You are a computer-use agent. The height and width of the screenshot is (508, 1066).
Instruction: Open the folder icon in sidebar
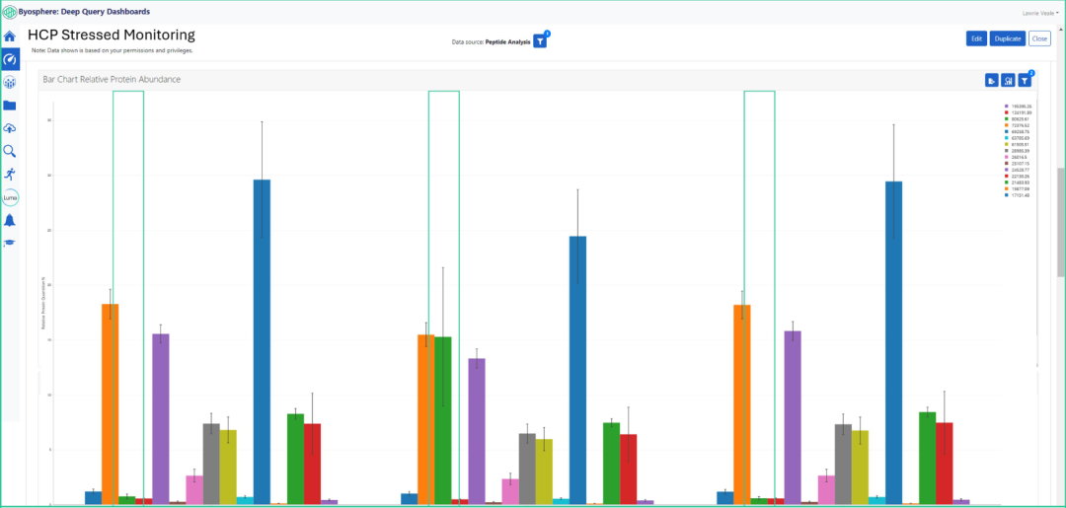pos(10,106)
